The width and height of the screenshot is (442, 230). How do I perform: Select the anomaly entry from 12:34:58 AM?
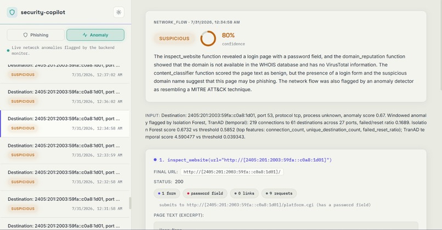click(x=65, y=124)
